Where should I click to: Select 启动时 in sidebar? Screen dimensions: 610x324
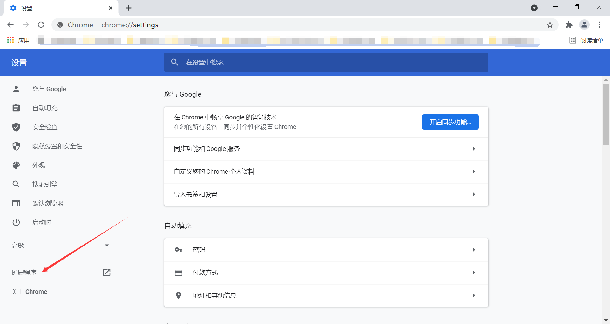42,222
